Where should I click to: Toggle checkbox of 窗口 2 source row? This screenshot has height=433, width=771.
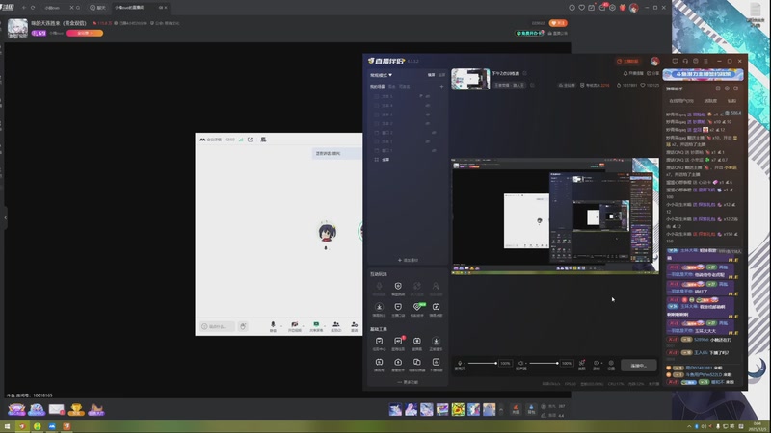(x=377, y=133)
